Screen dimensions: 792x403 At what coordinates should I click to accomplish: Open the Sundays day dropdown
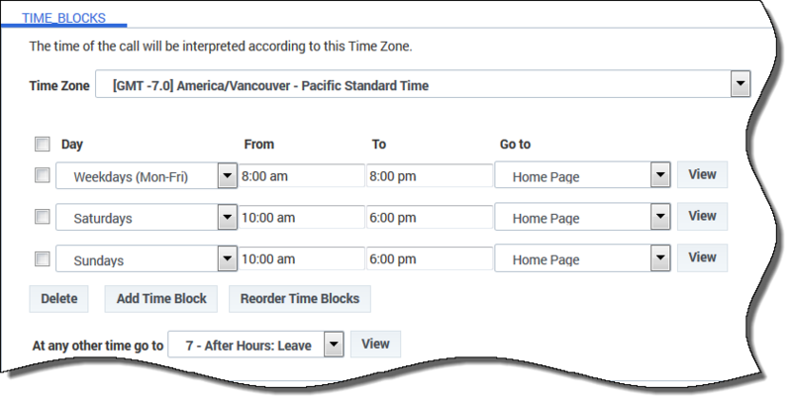point(147,259)
